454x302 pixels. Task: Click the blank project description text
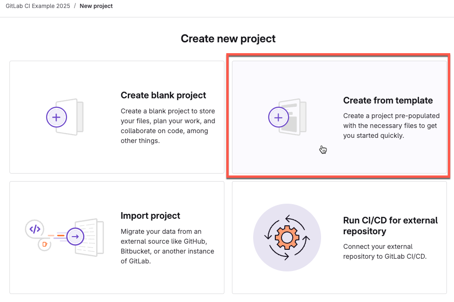tap(168, 126)
